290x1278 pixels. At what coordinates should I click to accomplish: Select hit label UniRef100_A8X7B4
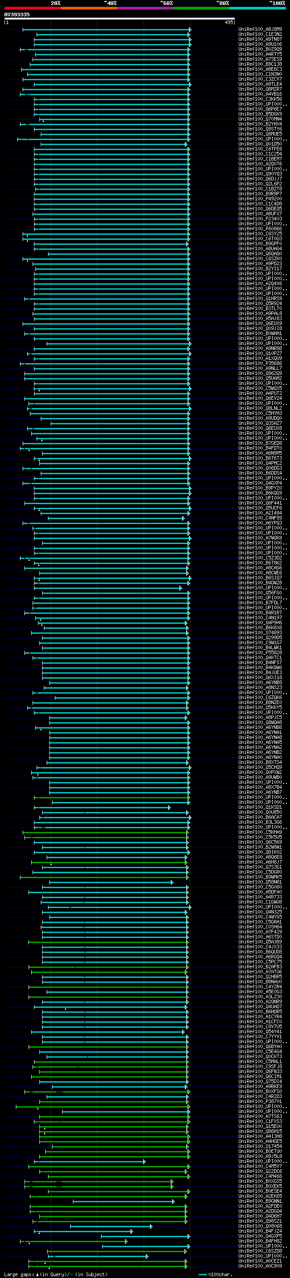[x=260, y=787]
